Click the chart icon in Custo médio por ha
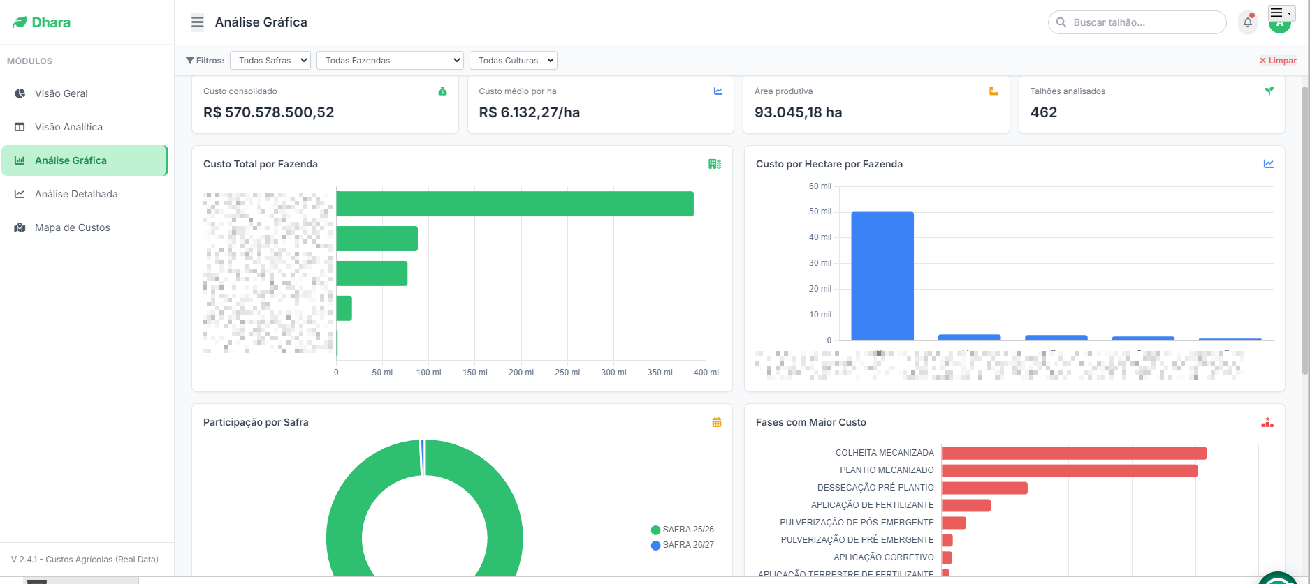1310x584 pixels. tap(718, 91)
